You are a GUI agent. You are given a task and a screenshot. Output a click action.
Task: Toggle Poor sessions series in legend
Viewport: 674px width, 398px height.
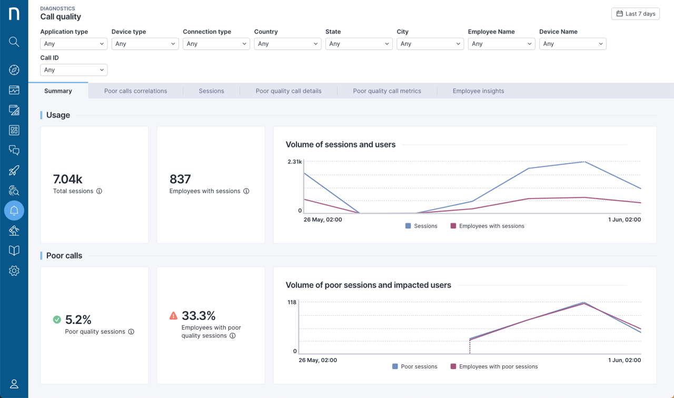coord(414,366)
